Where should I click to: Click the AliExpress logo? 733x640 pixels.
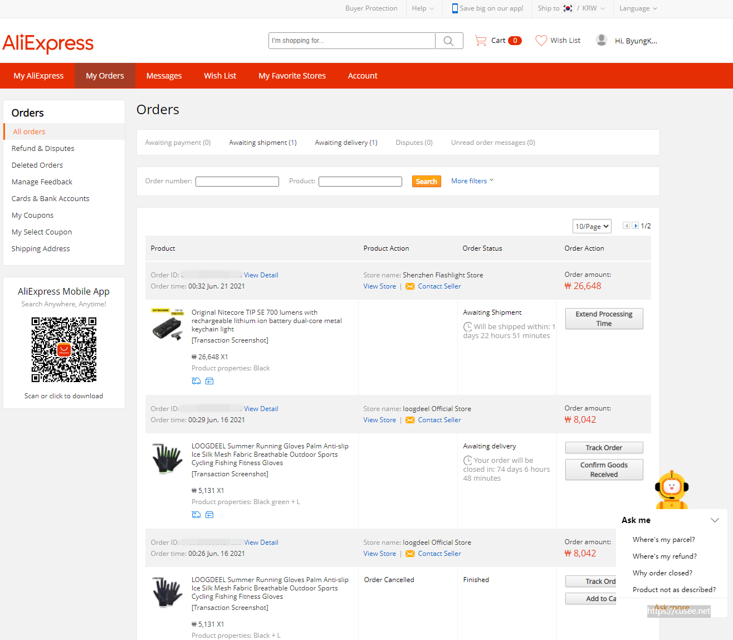[x=48, y=43]
